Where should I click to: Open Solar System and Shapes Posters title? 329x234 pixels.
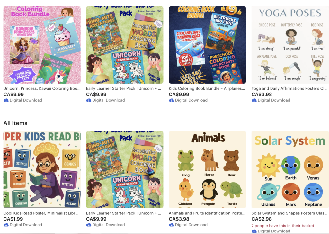click(289, 213)
